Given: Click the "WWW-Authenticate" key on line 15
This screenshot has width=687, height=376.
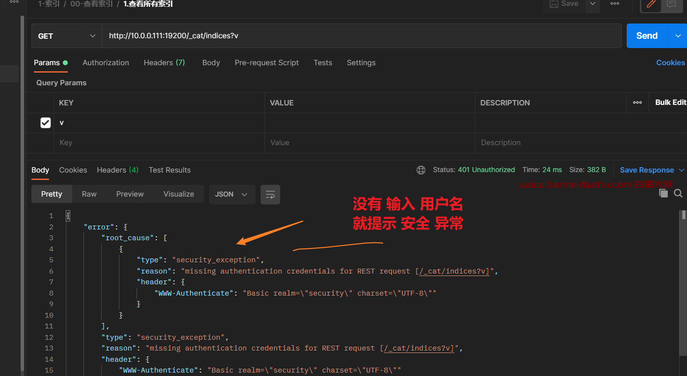Looking at the screenshot, I should [159, 370].
